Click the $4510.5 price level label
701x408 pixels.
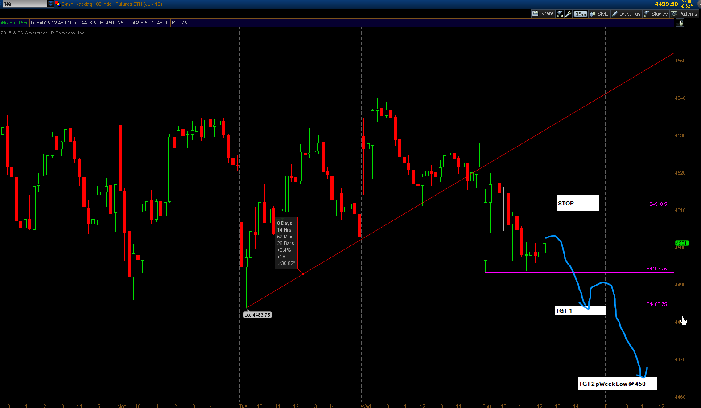coord(658,204)
